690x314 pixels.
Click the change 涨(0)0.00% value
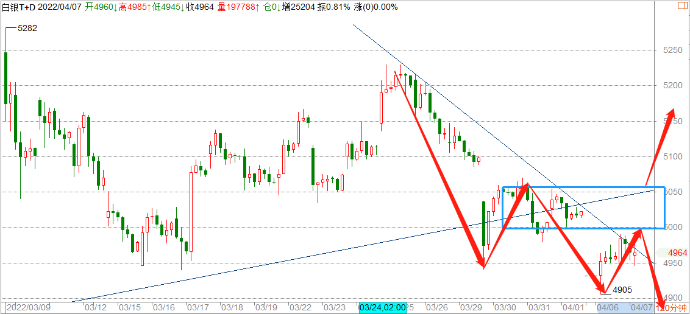[x=375, y=7]
